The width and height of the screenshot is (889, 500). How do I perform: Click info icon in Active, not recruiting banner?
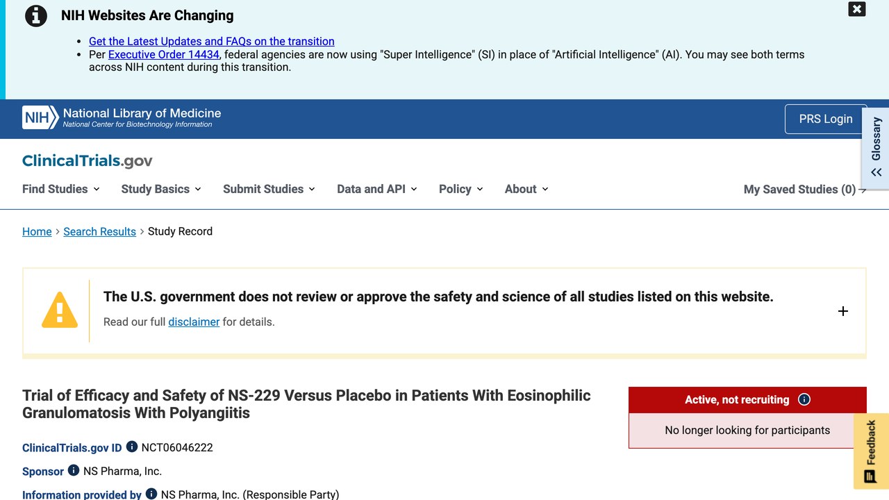tap(804, 399)
